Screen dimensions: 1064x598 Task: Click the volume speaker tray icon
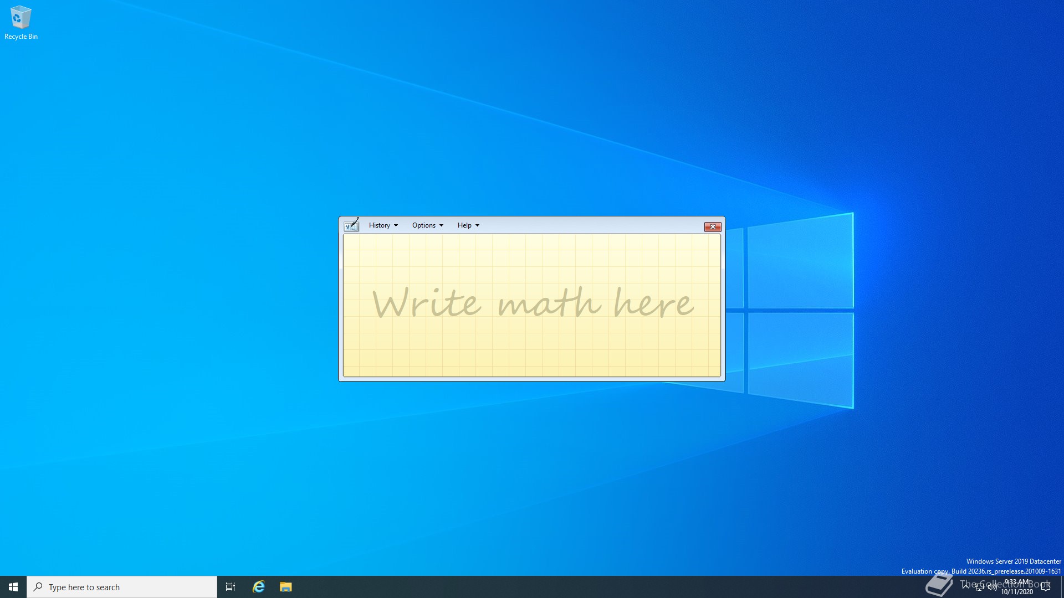click(x=992, y=587)
